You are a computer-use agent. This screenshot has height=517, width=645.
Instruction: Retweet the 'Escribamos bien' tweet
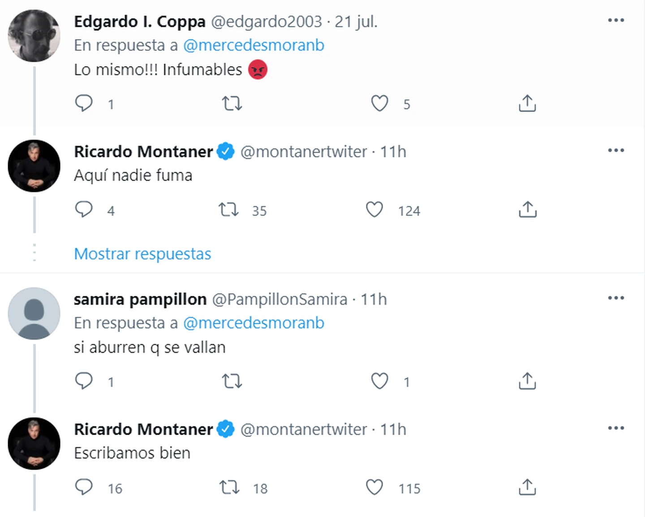[x=229, y=487]
